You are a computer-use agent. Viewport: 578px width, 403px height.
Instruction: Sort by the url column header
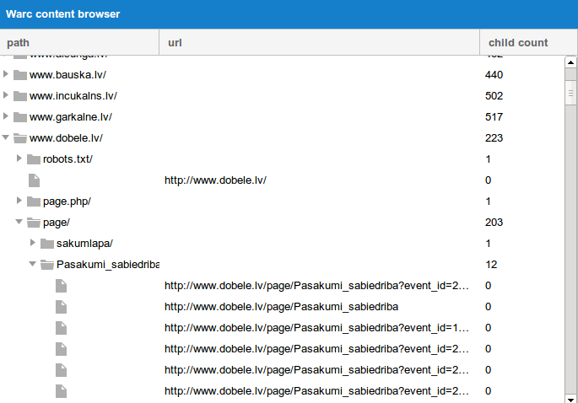(x=319, y=42)
